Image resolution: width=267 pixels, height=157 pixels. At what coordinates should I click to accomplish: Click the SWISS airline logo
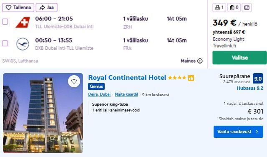click(23, 22)
